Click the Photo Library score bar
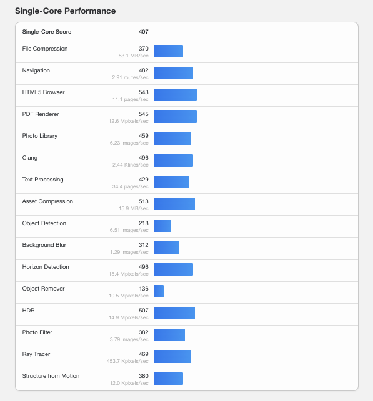This screenshot has height=401, width=373. 172,138
